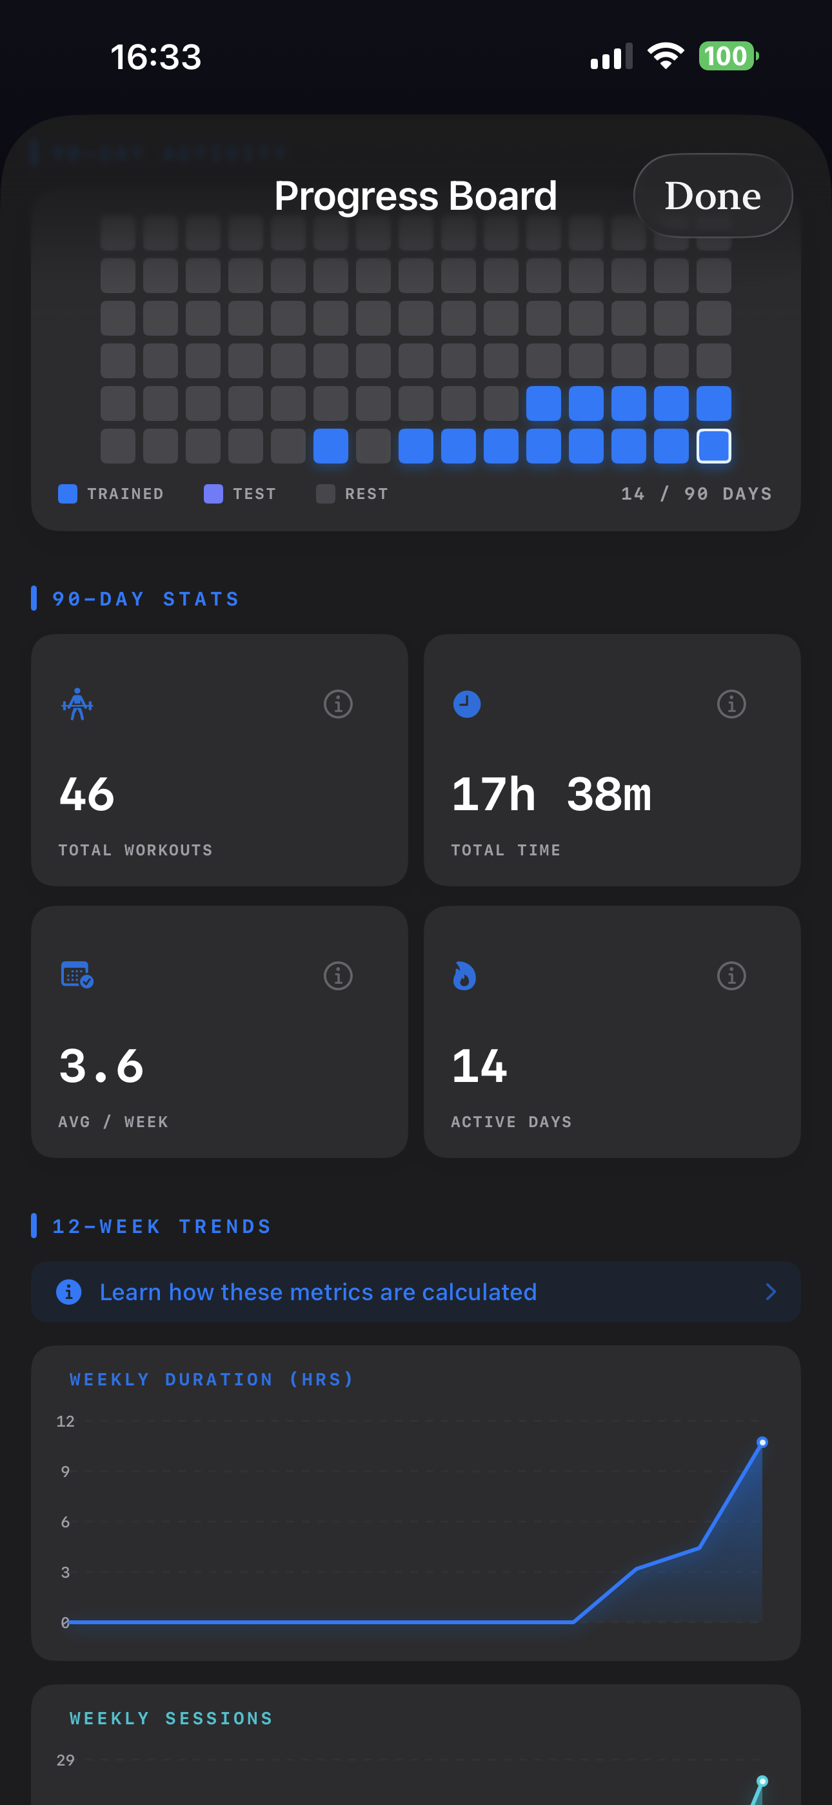Tap the calendar check icon

point(77,975)
